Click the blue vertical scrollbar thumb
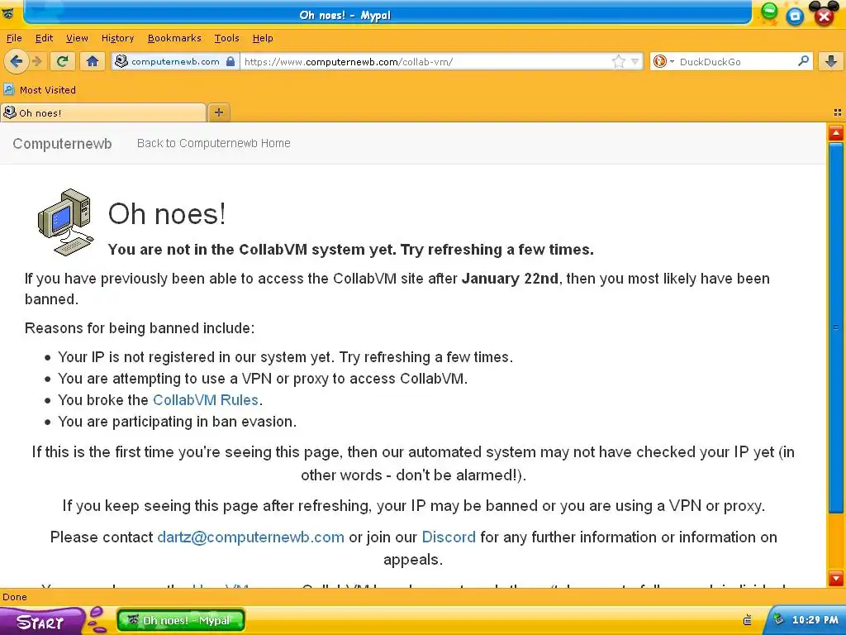The image size is (846, 635). [836, 327]
